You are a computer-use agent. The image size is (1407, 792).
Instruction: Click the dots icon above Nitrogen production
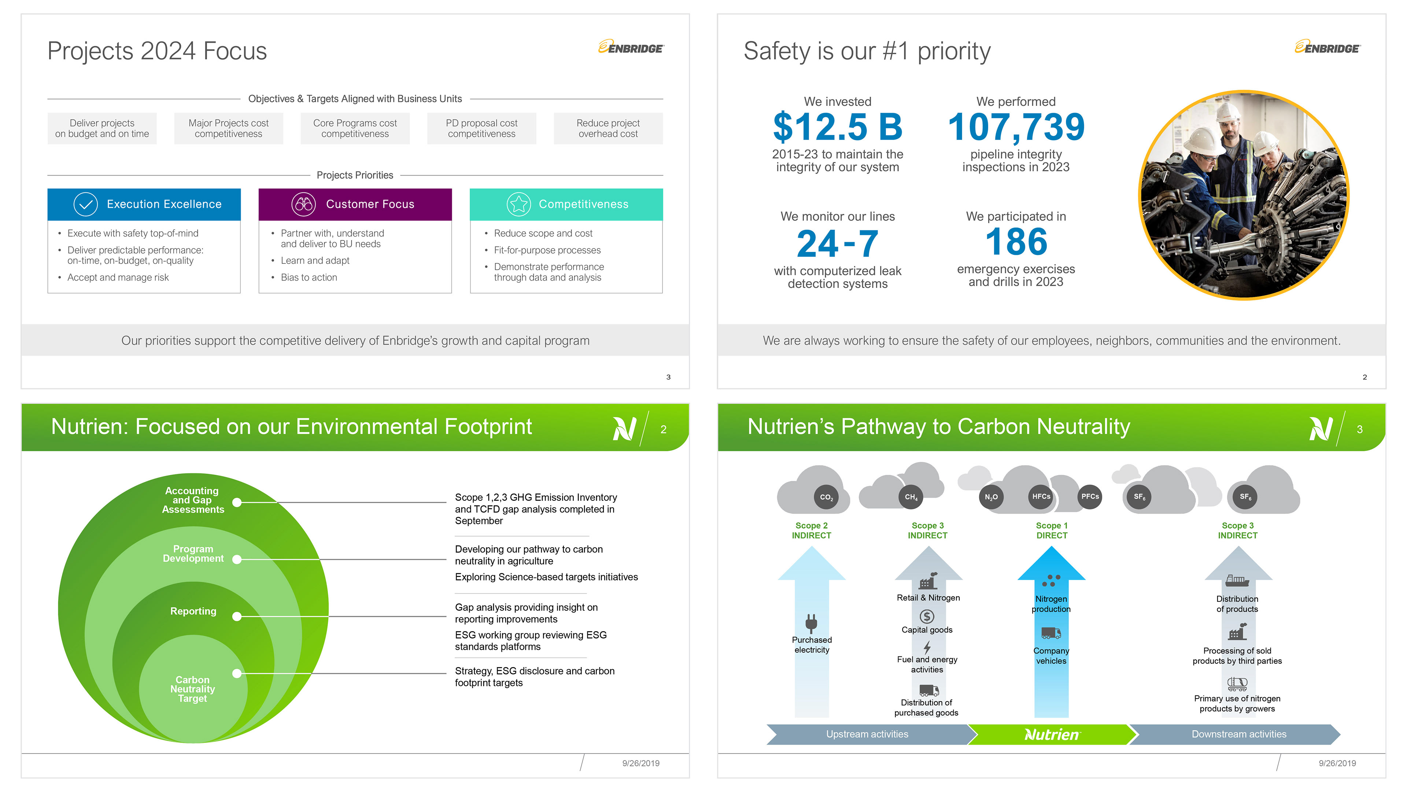[x=1052, y=581]
